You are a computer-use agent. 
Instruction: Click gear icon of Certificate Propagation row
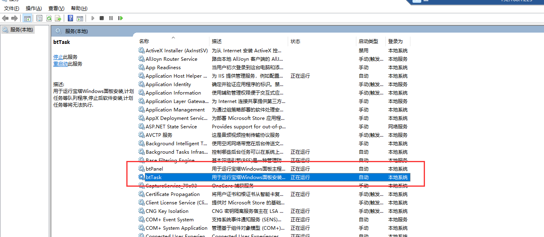141,194
